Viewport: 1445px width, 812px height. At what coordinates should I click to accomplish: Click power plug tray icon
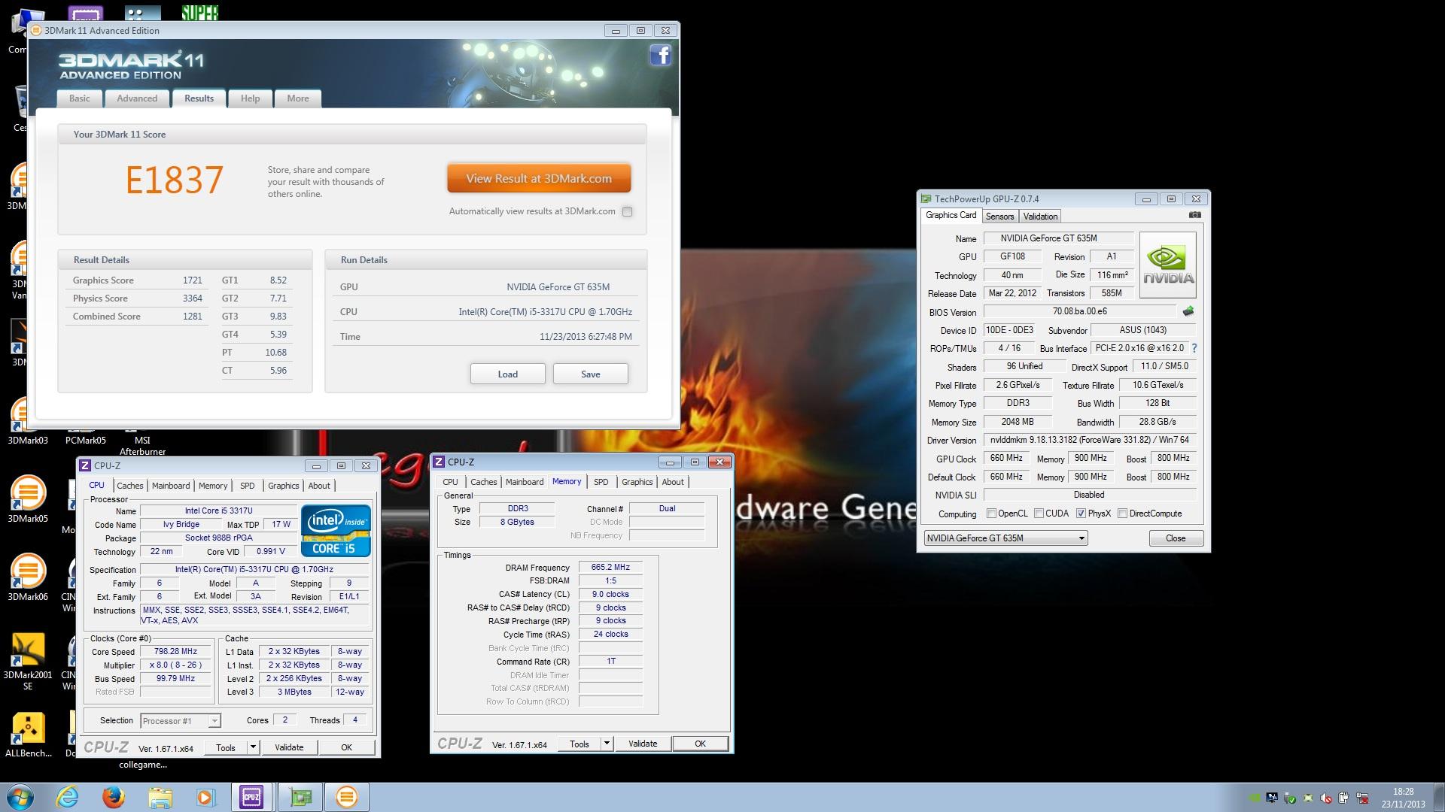1344,798
